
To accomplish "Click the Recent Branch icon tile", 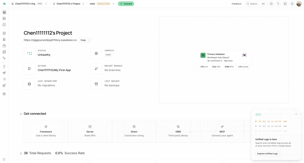I will pos(96,69).
